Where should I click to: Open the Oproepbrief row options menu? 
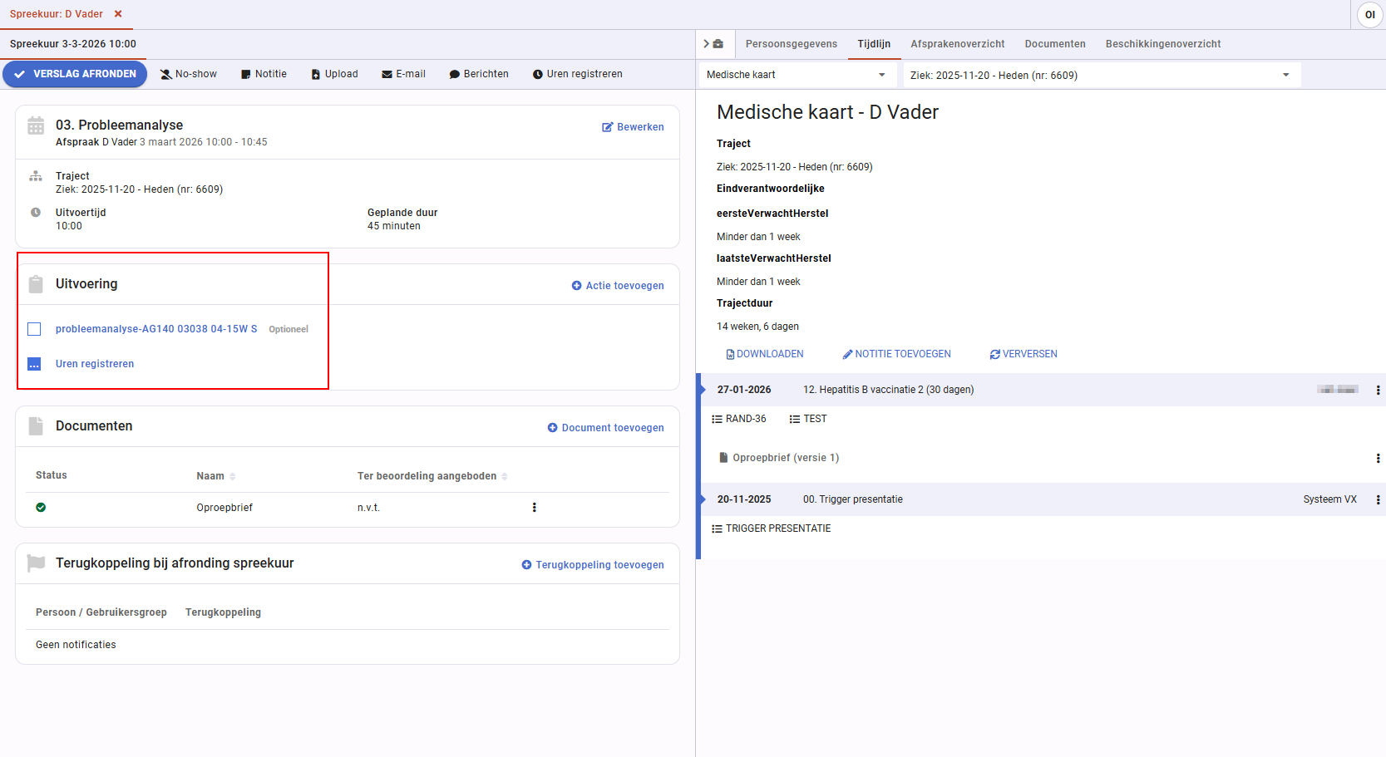[534, 508]
